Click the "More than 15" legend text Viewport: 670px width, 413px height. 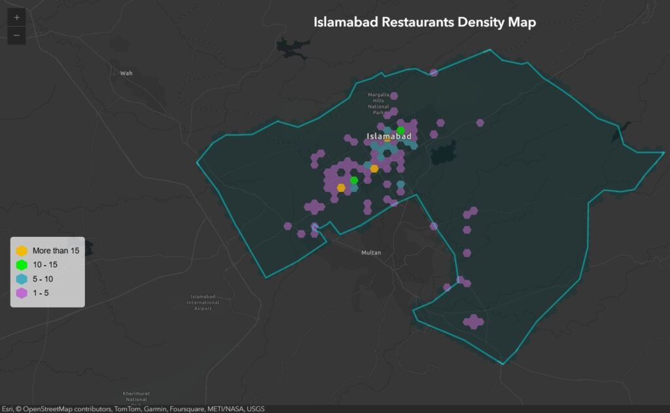56,251
